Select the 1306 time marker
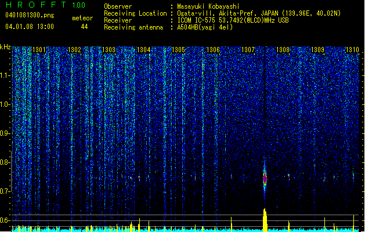This screenshot has height=232, width=365. 213,50
